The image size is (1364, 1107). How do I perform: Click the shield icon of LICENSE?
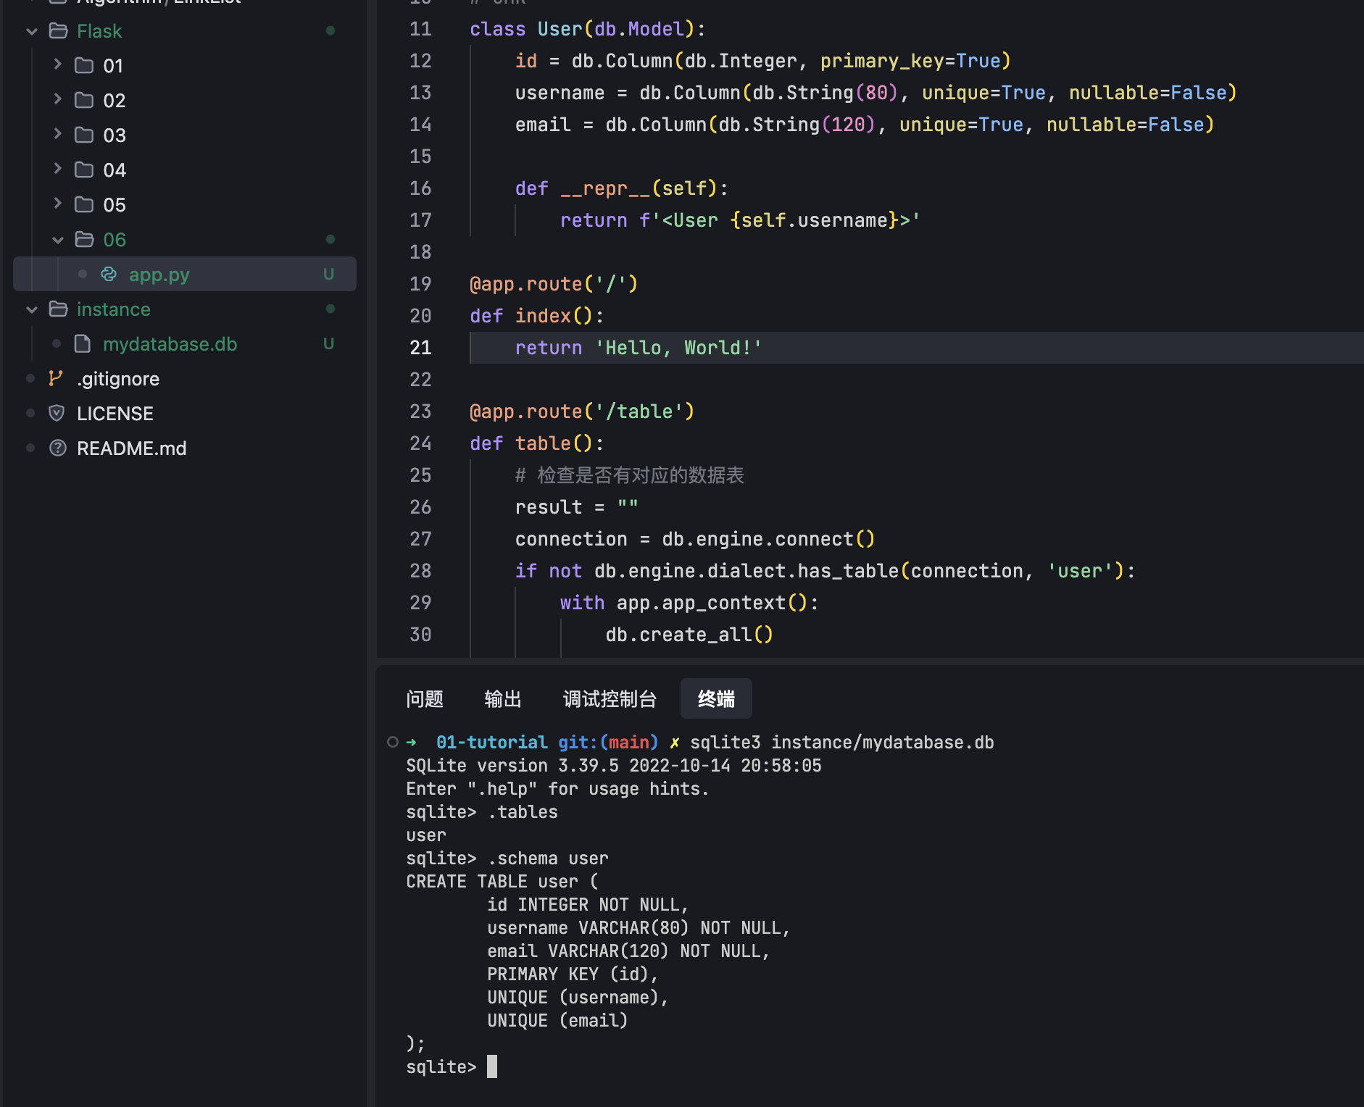pos(57,413)
